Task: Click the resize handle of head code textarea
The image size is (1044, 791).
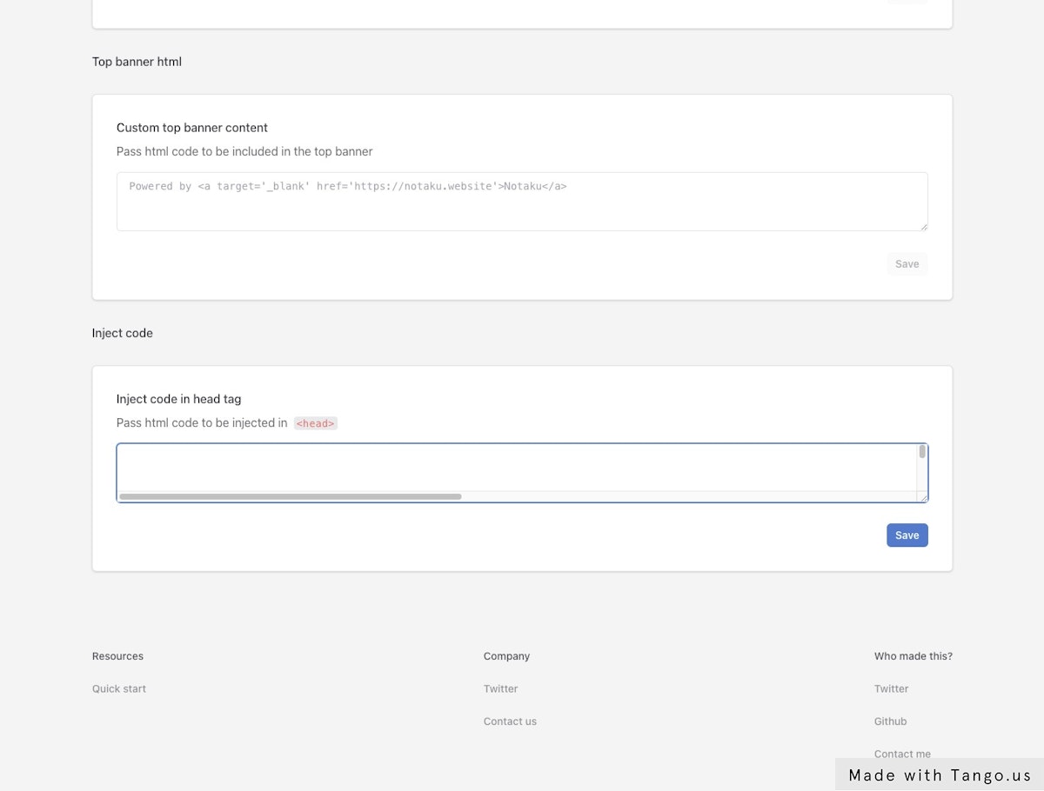Action: tap(923, 497)
